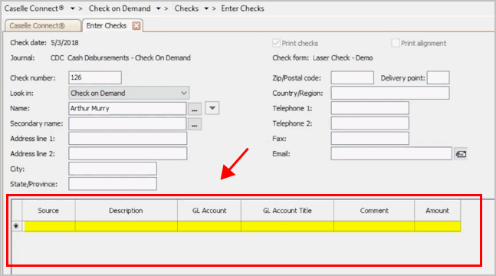Click the Delivery point field
Image resolution: width=496 pixels, height=276 pixels.
[x=438, y=78]
